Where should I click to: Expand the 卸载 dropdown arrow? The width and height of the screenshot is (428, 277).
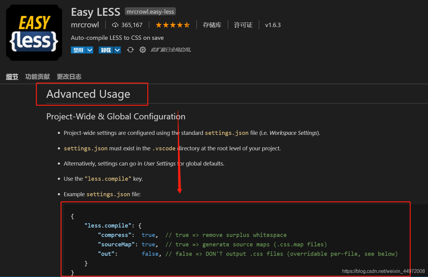coord(118,50)
